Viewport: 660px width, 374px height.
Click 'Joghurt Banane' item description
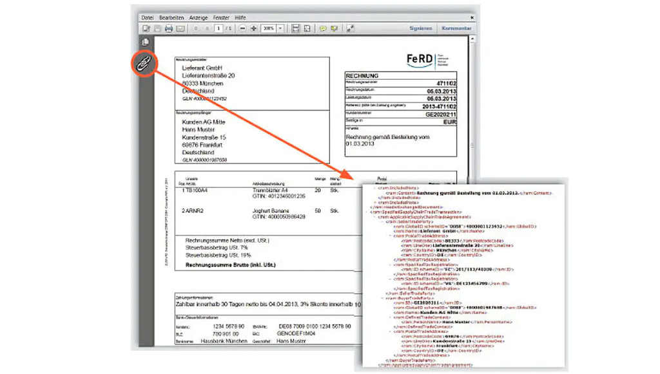271,210
